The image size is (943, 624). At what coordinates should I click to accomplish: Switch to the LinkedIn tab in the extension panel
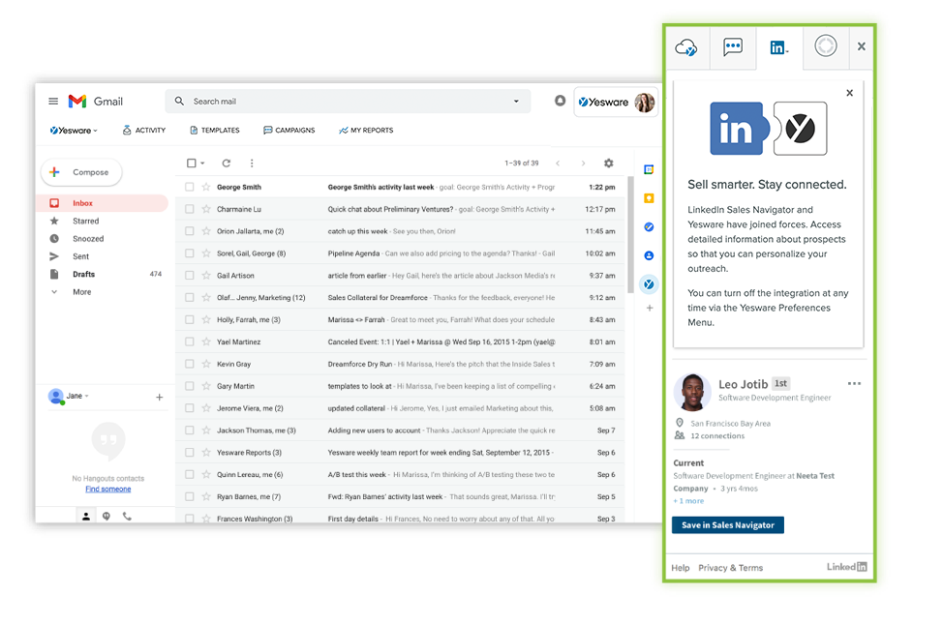(779, 46)
